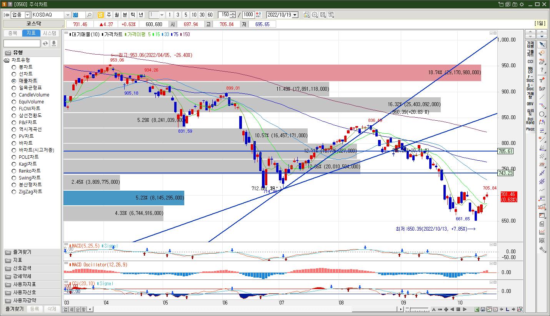Screen dimensions: 550x316
Task: Click the minus zoom-out icon below chart
Action: pos(440,309)
